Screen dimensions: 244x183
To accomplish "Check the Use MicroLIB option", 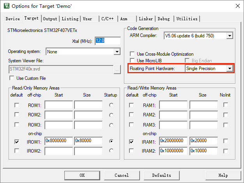I will [x=133, y=61].
